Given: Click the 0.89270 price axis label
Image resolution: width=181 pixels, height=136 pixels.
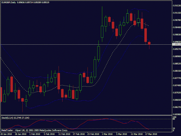Looking at the screenshot, I should coord(177,49).
